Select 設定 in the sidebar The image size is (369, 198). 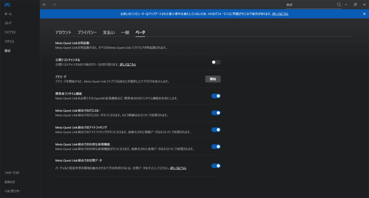pos(8,50)
